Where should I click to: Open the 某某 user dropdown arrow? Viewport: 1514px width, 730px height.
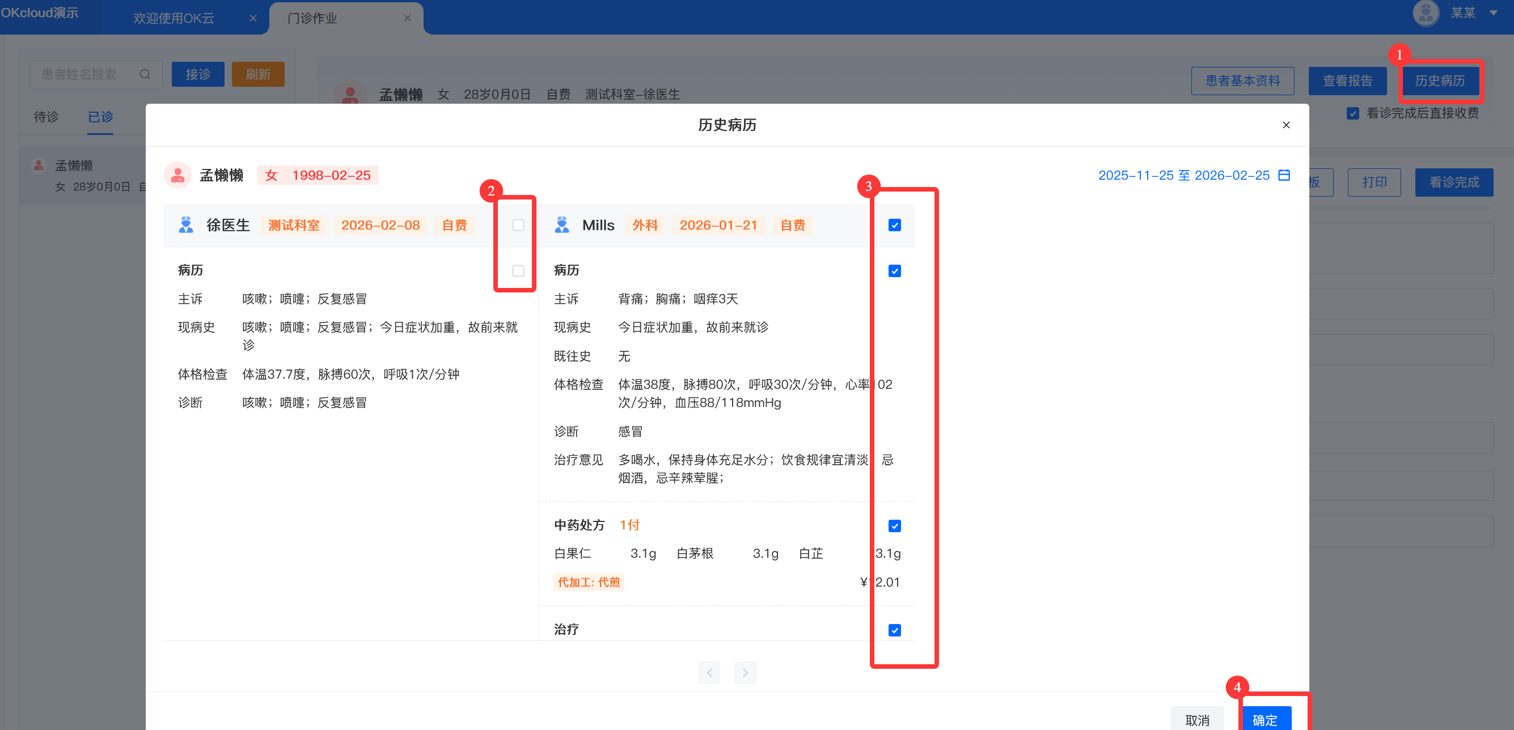pos(1493,13)
